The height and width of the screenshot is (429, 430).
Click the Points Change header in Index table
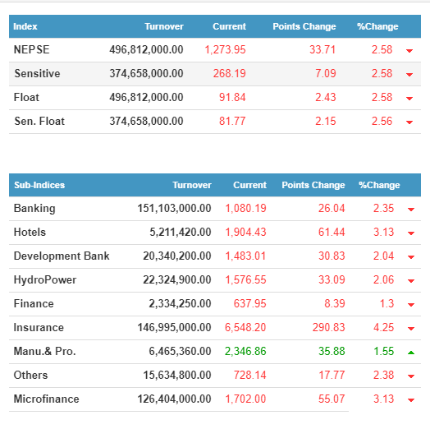304,26
